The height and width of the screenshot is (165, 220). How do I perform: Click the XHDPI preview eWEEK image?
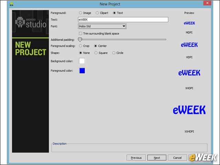point(189,73)
